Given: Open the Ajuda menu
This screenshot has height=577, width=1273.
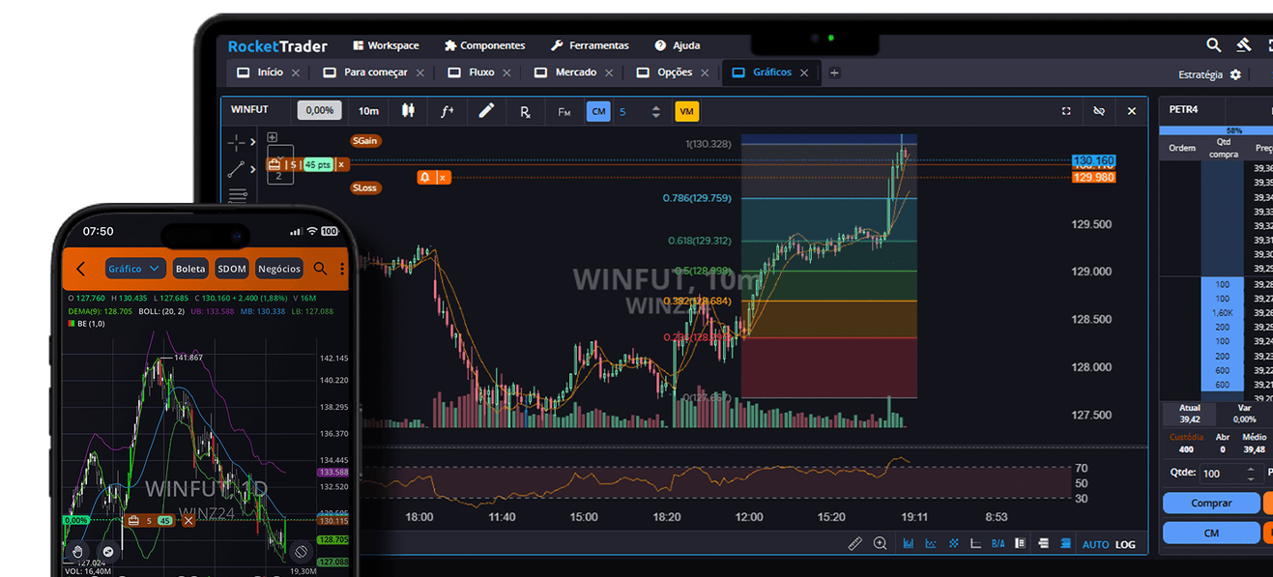Looking at the screenshot, I should [x=677, y=45].
